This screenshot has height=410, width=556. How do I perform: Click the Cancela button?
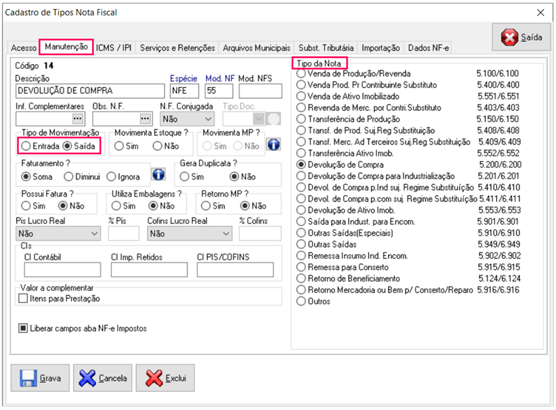[102, 378]
